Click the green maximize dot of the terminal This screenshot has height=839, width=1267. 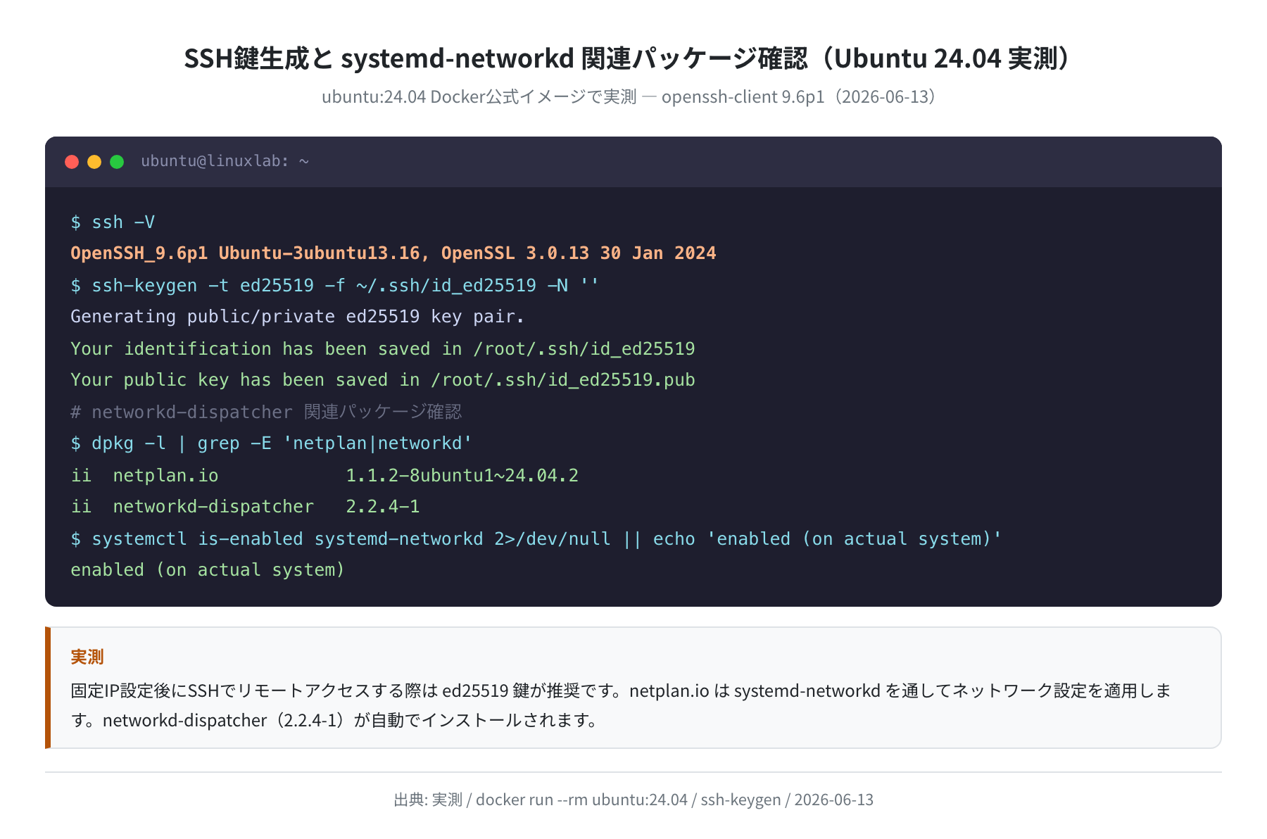click(117, 162)
